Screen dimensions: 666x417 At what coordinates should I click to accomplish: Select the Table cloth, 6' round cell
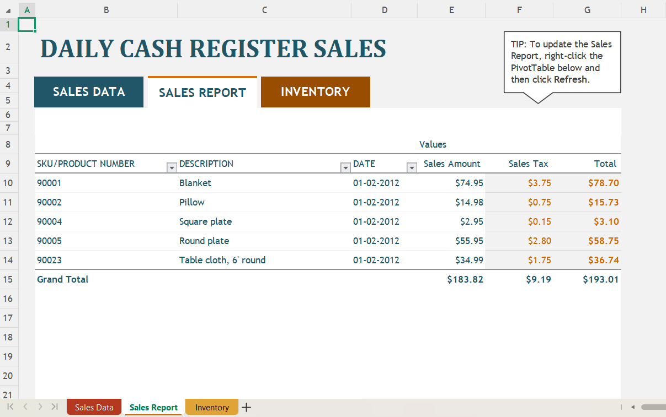pyautogui.click(x=264, y=260)
